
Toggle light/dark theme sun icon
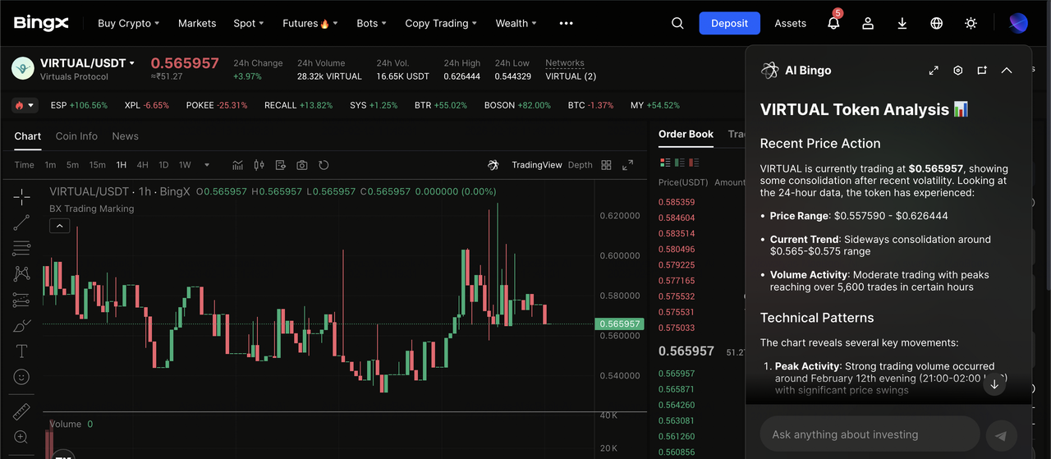point(971,23)
